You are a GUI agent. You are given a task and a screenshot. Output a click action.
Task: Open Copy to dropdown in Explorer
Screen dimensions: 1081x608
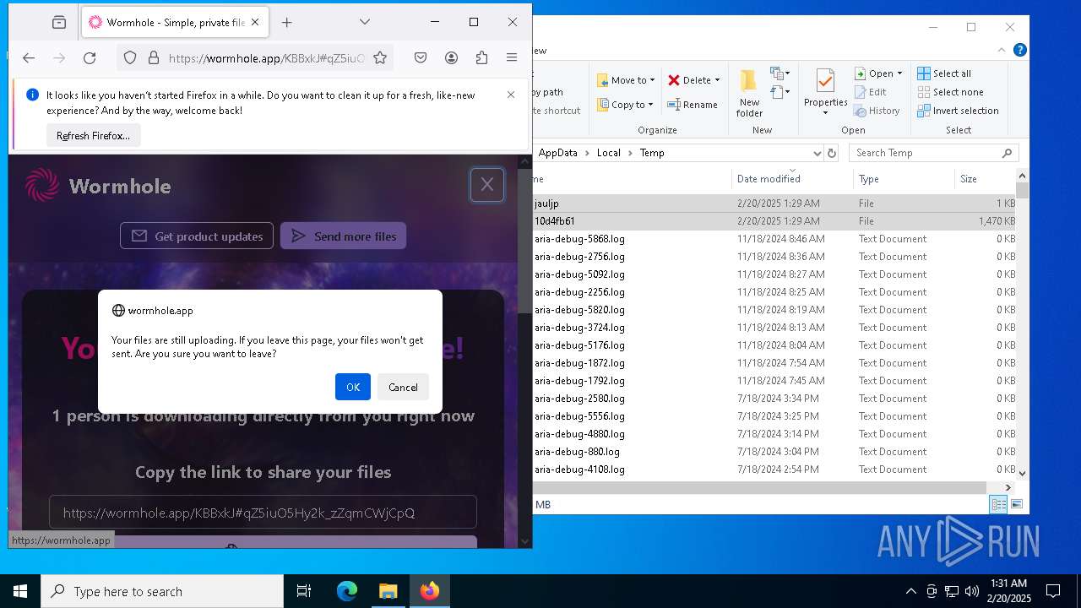pos(625,105)
